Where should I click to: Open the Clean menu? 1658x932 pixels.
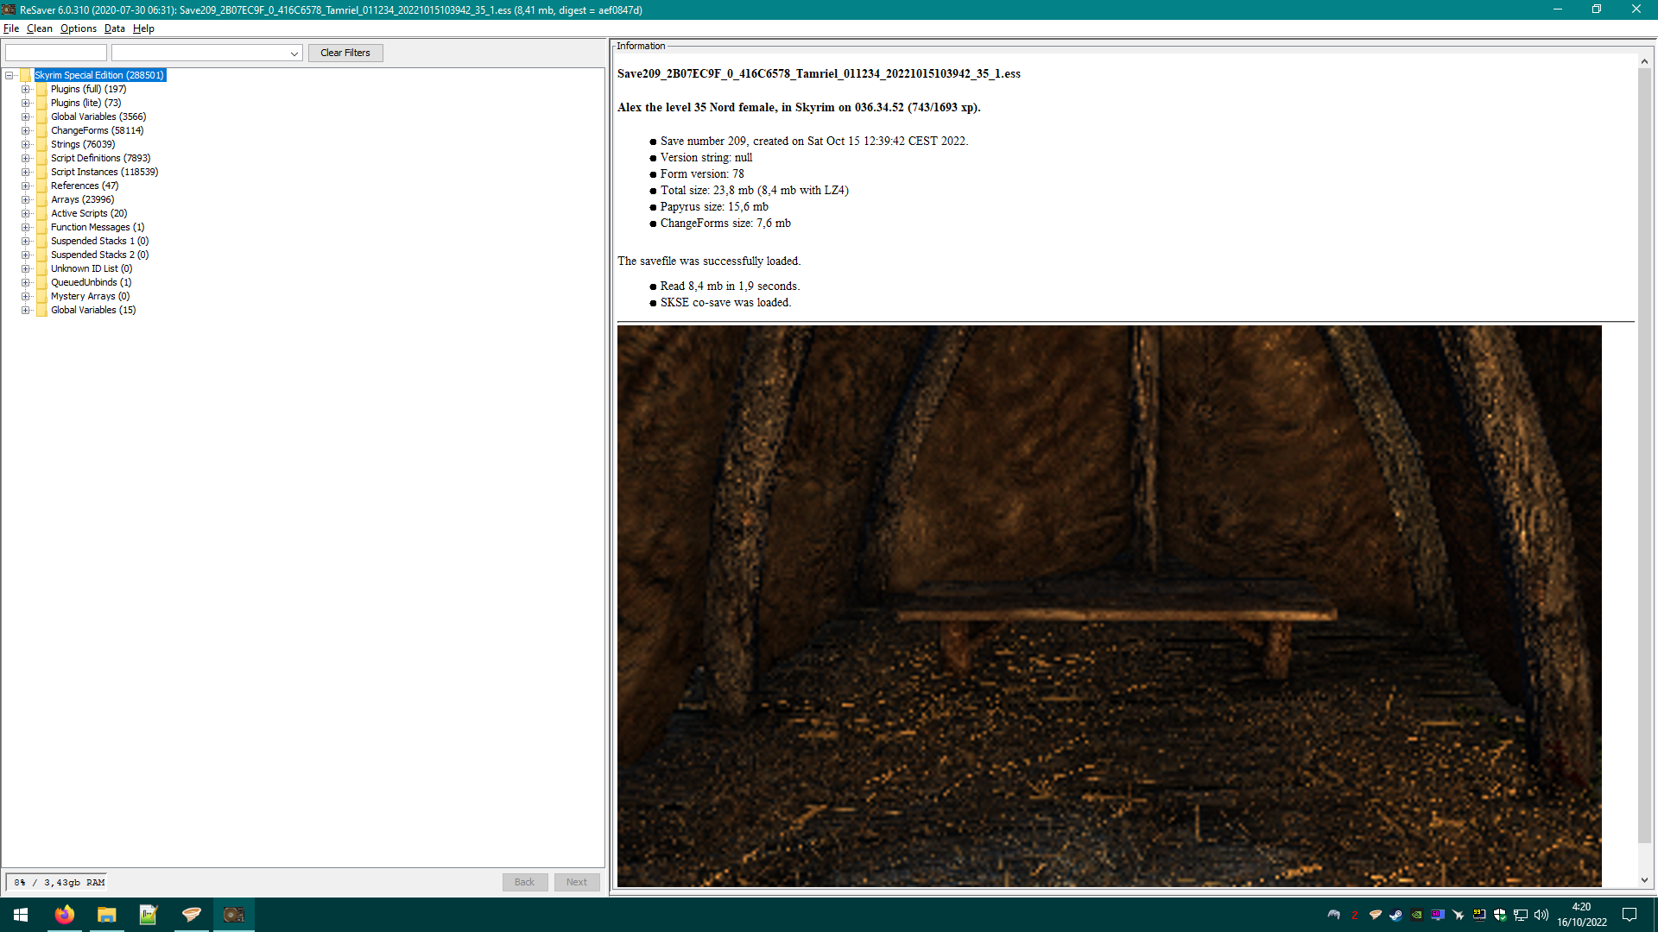(x=40, y=28)
